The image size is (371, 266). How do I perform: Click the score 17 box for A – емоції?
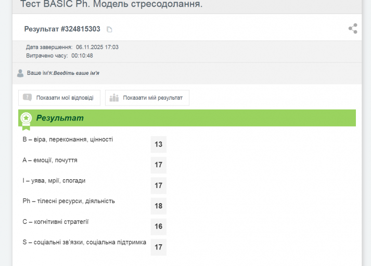pos(158,165)
